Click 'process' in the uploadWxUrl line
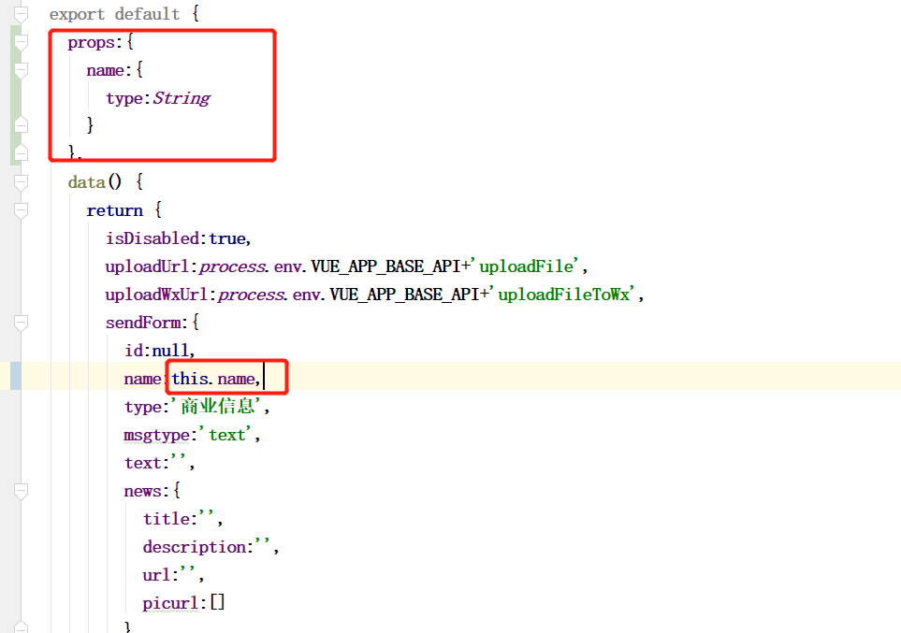Viewport: 901px width, 633px height. (x=250, y=295)
